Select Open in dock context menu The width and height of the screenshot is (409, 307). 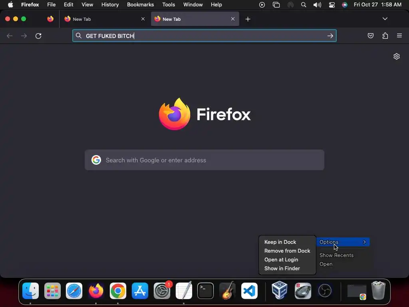pos(343,264)
